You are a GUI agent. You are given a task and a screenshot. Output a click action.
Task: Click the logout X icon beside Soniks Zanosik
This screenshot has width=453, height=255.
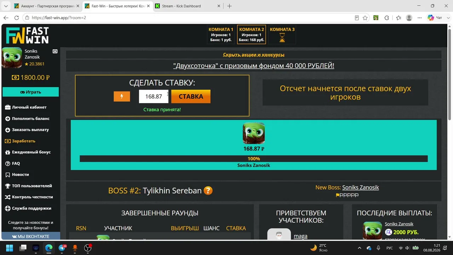pos(55,51)
